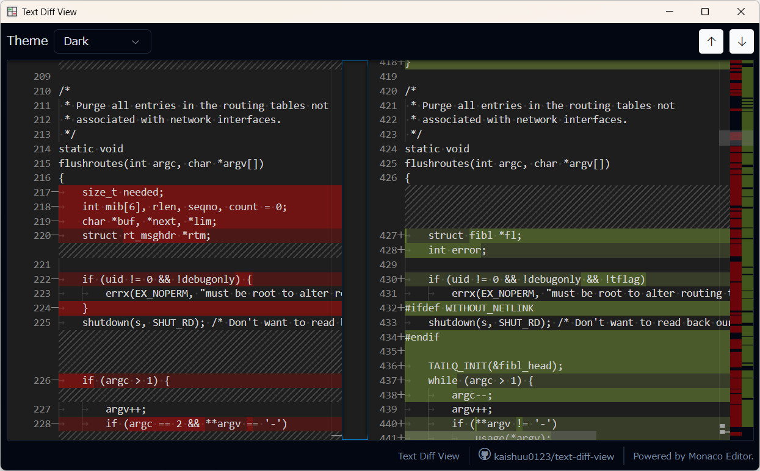Click line number 430 in right gutter
The width and height of the screenshot is (760, 471).
tap(388, 279)
